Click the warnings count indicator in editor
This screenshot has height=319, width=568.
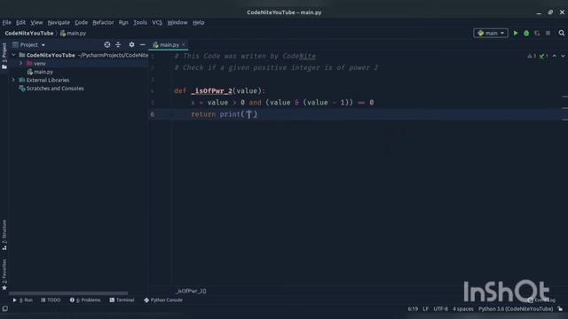tap(532, 56)
